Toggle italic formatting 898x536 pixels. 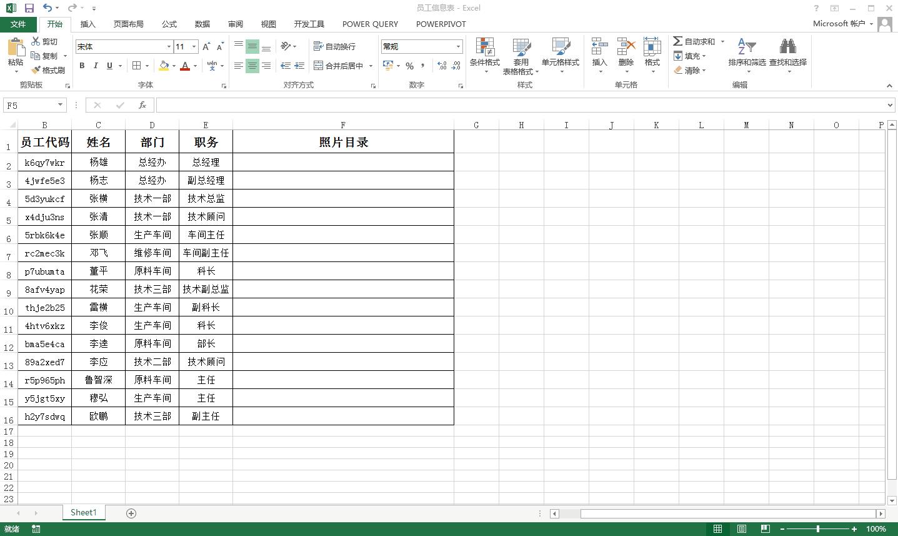pyautogui.click(x=95, y=65)
